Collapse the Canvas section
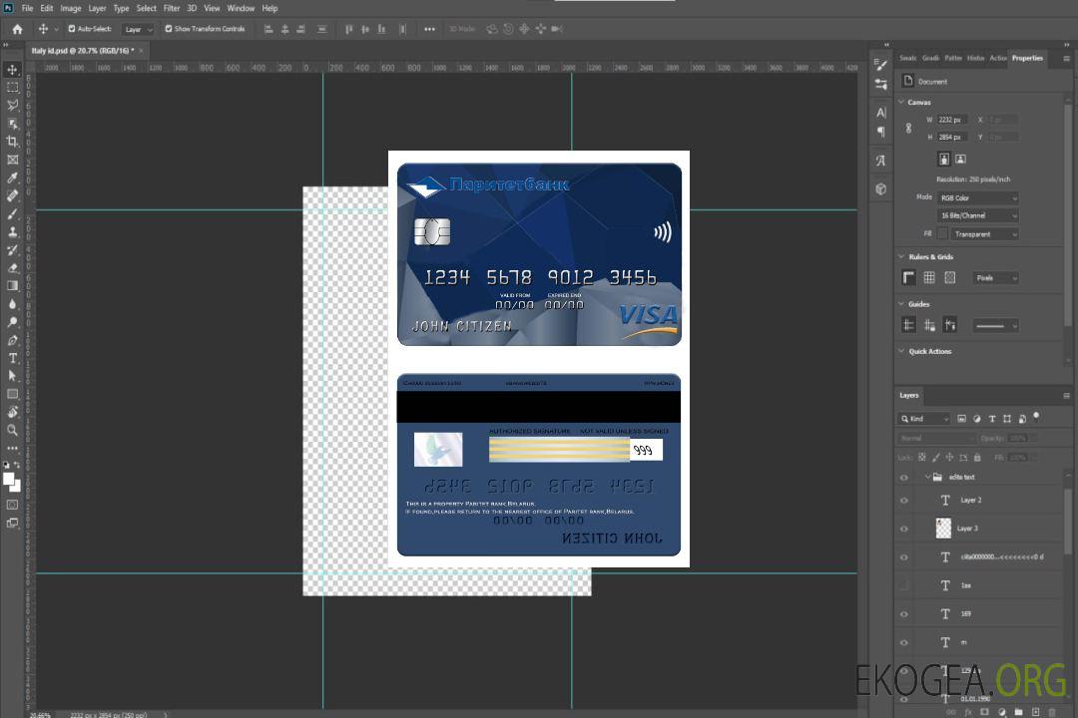The height and width of the screenshot is (718, 1078). [902, 103]
